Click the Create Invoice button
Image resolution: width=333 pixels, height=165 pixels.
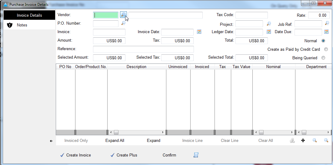[76, 155]
